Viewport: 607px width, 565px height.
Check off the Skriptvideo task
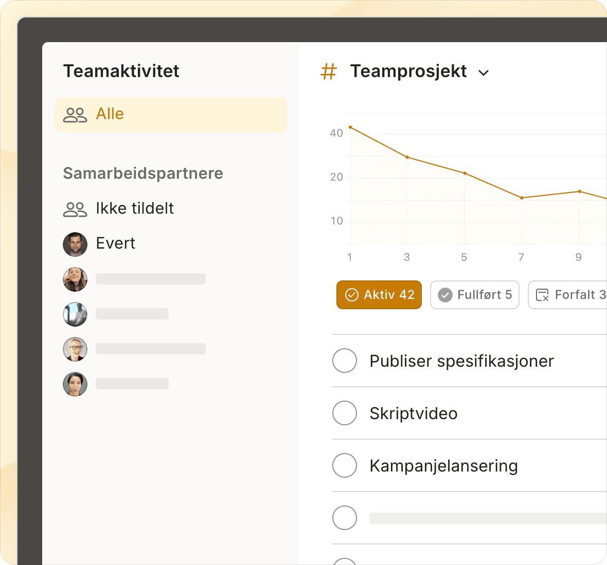tap(345, 413)
